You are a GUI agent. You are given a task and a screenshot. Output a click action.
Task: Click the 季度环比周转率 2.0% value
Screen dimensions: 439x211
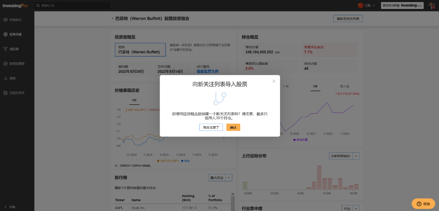(250, 68)
